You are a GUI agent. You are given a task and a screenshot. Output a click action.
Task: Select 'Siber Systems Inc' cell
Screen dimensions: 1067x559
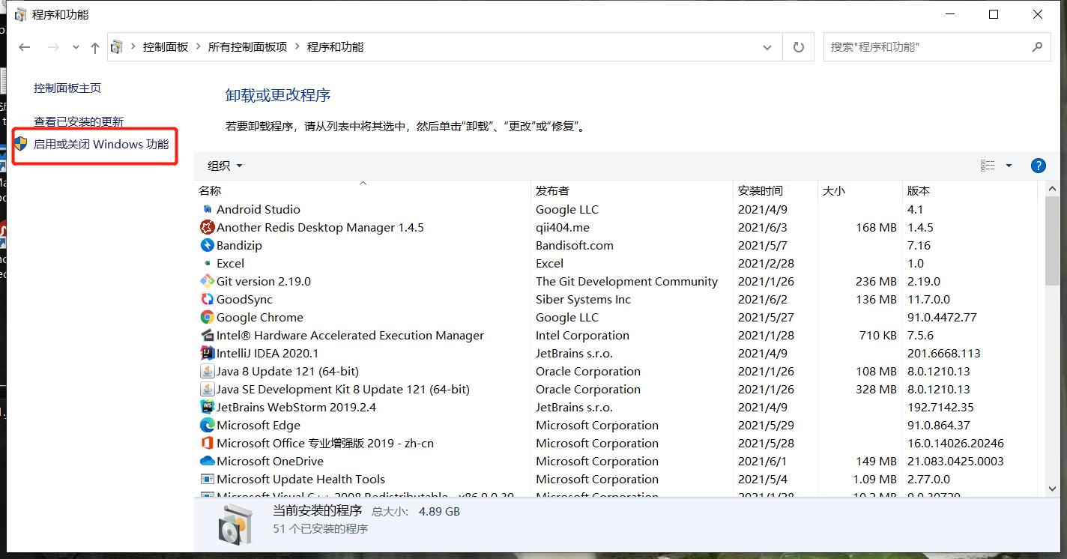click(x=583, y=299)
